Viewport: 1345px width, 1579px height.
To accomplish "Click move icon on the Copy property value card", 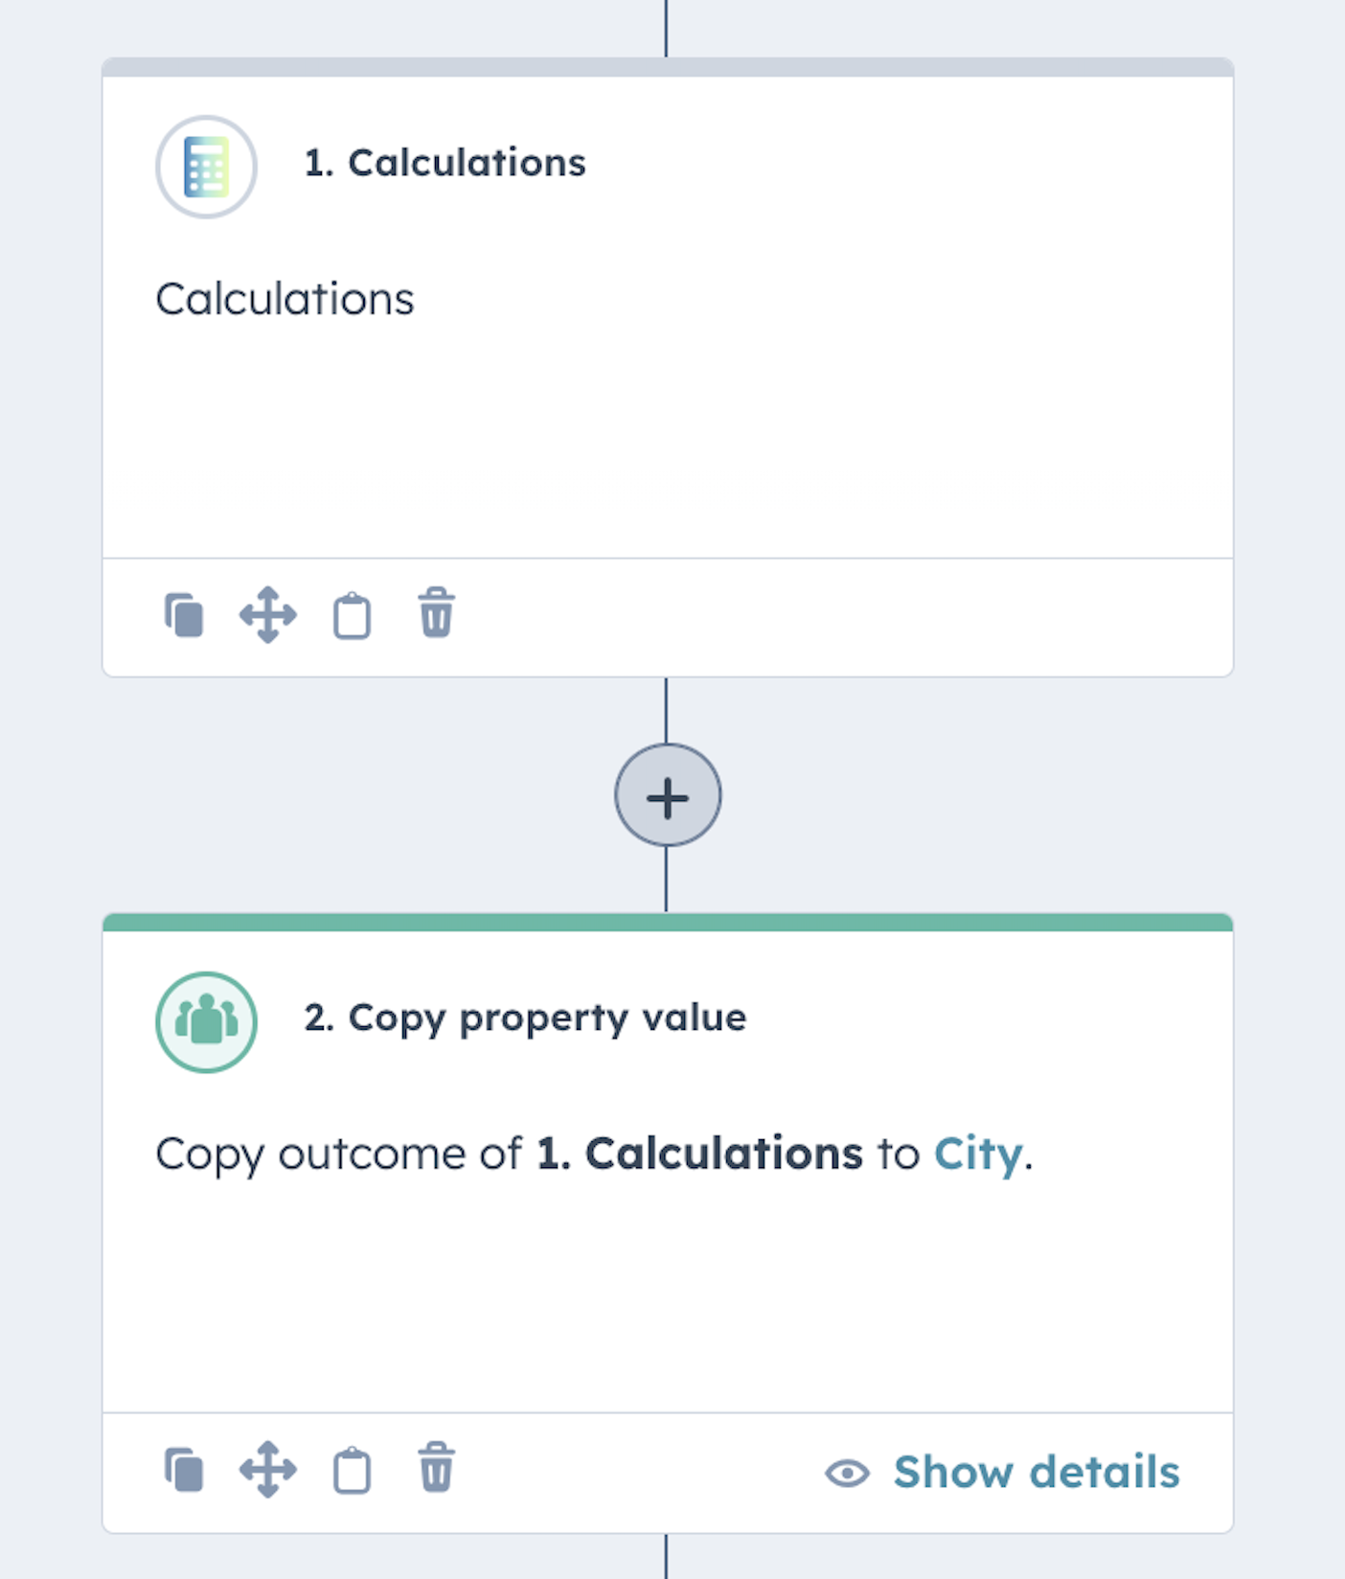I will pos(267,1470).
